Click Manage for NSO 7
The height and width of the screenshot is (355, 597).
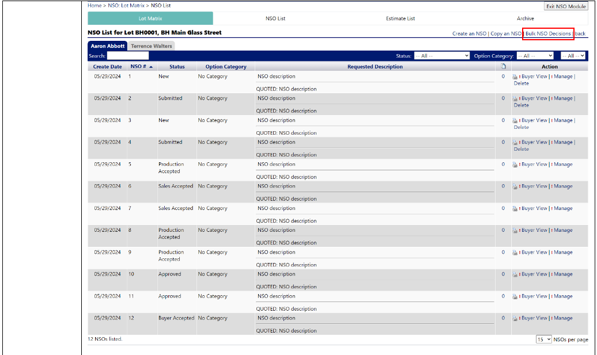click(x=563, y=208)
